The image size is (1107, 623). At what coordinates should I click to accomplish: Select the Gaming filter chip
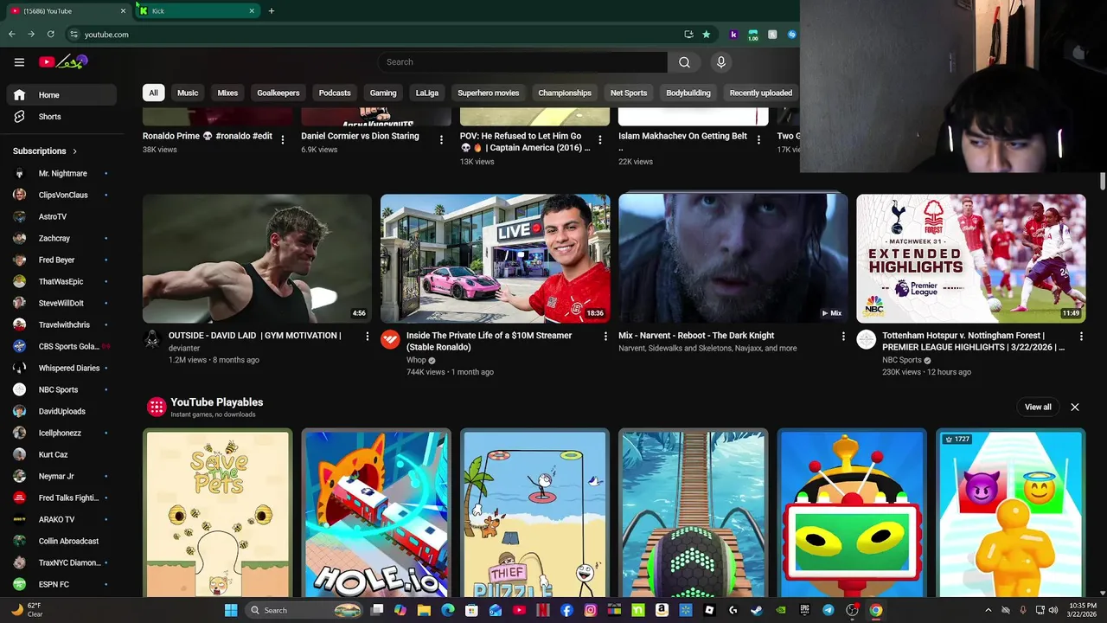(x=383, y=93)
